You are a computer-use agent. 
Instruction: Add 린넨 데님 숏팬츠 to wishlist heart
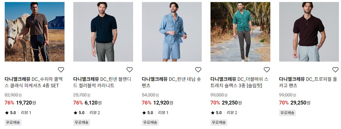point(198,70)
